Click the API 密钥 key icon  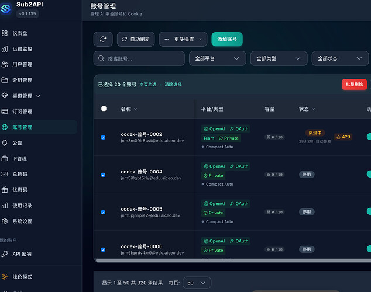[5, 254]
